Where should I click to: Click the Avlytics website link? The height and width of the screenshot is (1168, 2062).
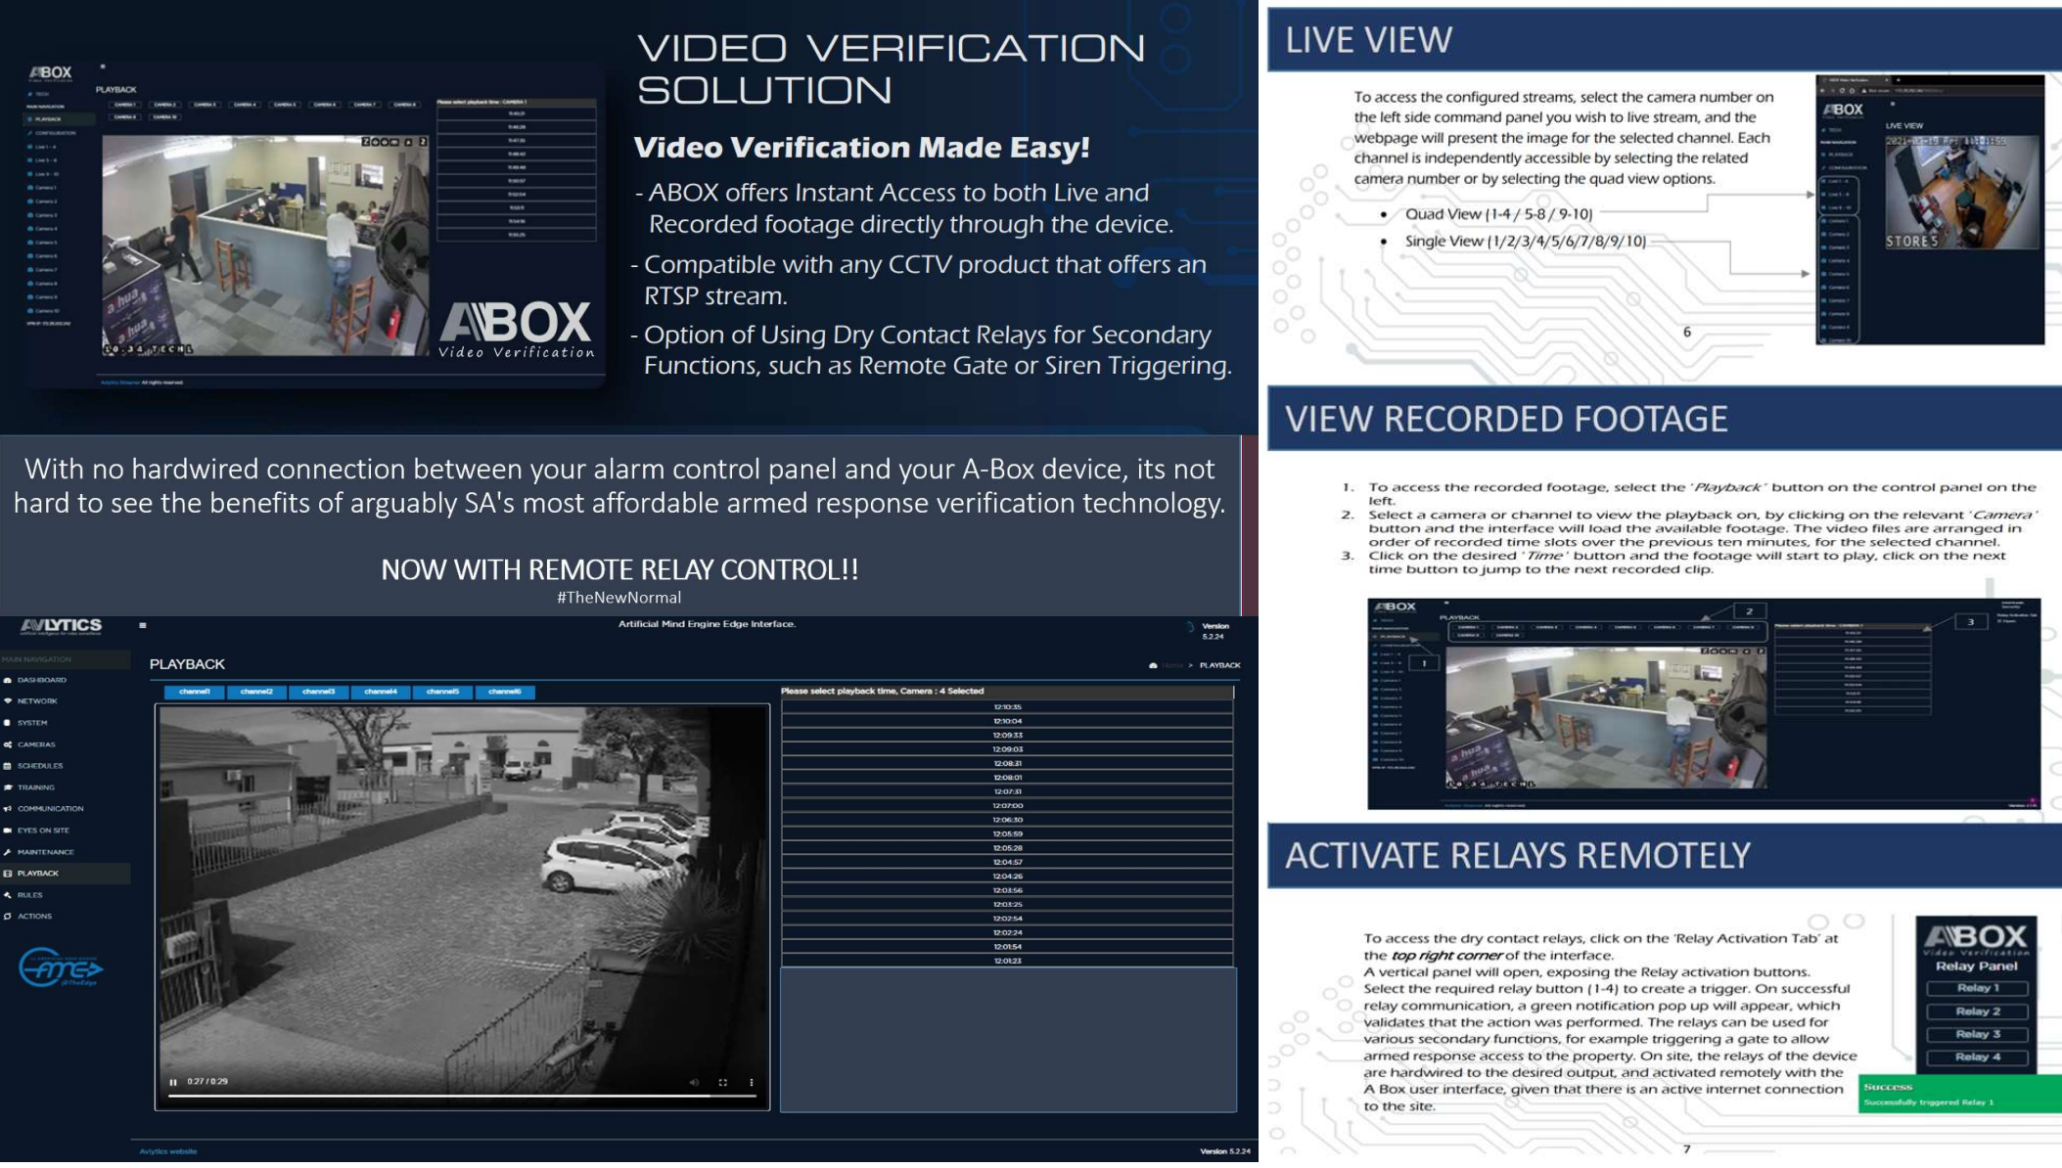tap(168, 1151)
